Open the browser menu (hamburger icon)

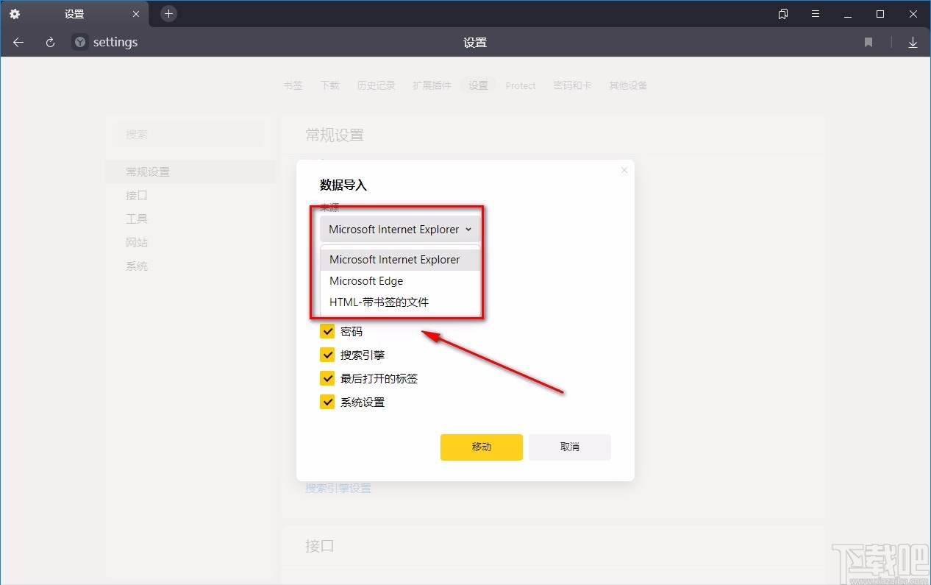click(x=815, y=13)
